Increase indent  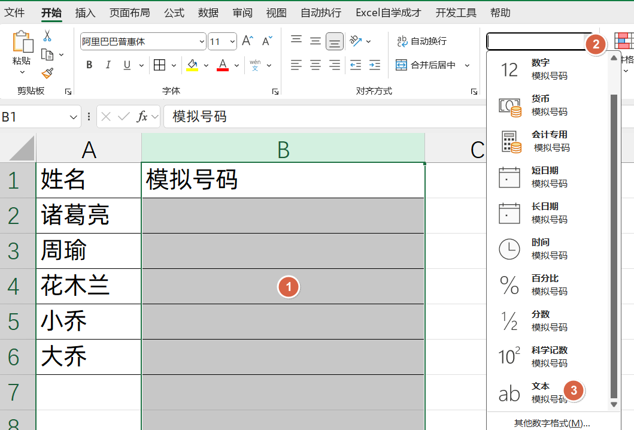[x=375, y=65]
